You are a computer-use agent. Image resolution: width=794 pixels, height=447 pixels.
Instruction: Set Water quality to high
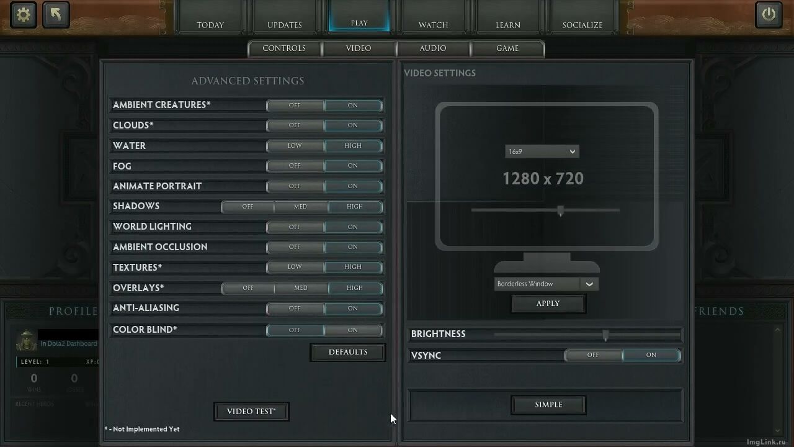[x=353, y=146]
